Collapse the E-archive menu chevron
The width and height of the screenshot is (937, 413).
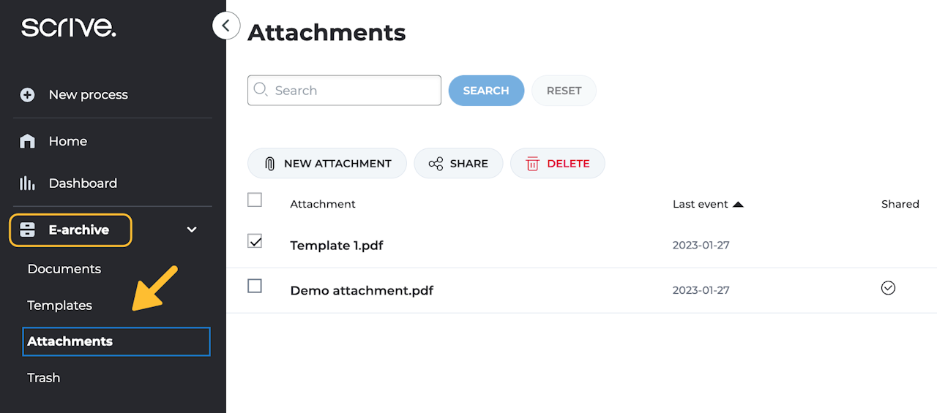point(192,230)
